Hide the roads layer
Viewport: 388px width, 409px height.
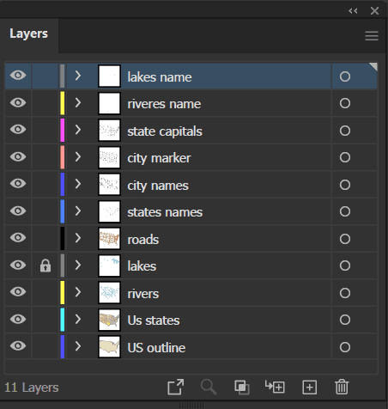pyautogui.click(x=18, y=238)
